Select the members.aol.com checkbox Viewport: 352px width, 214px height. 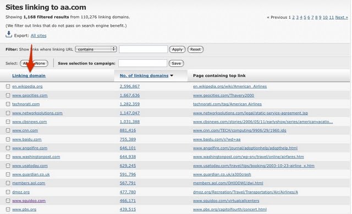(x=8, y=183)
